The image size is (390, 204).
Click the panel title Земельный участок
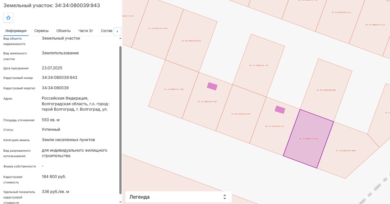52,5
